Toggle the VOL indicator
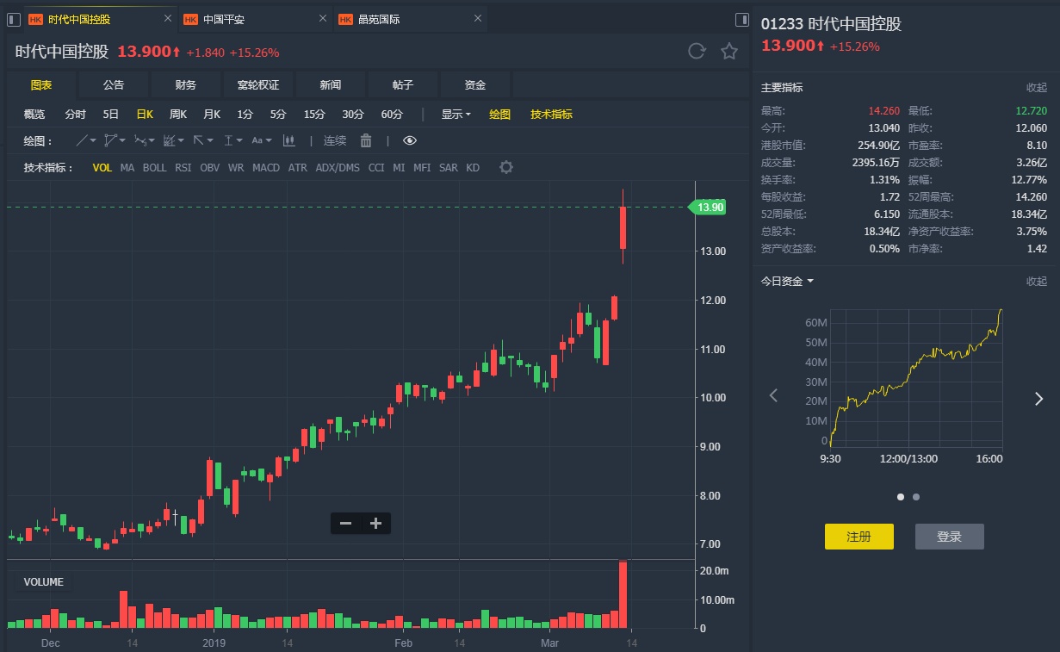 [x=102, y=168]
